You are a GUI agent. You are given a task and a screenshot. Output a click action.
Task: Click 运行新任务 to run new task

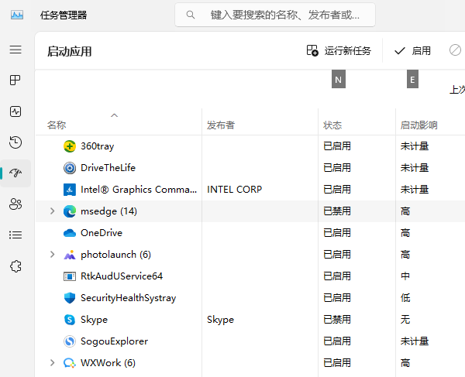click(339, 51)
